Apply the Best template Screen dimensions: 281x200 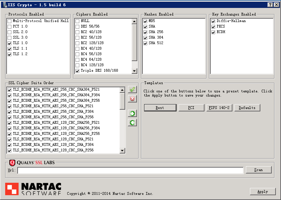[160, 108]
